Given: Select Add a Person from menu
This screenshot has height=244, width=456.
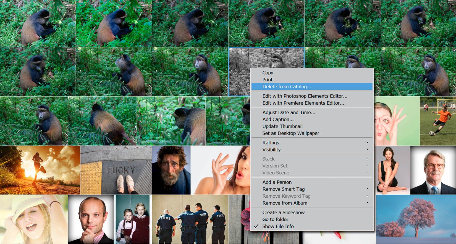Looking at the screenshot, I should coord(312,182).
